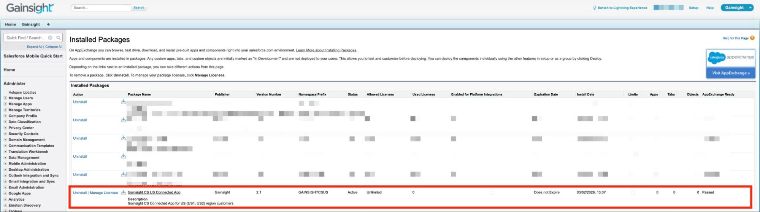This screenshot has height=212, width=760.
Task: Click the Namespace Prefix column header
Action: pos(312,94)
